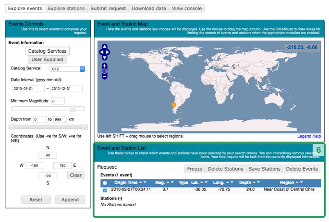
Task: Click the magnitude value 8.7
Action: click(x=165, y=189)
